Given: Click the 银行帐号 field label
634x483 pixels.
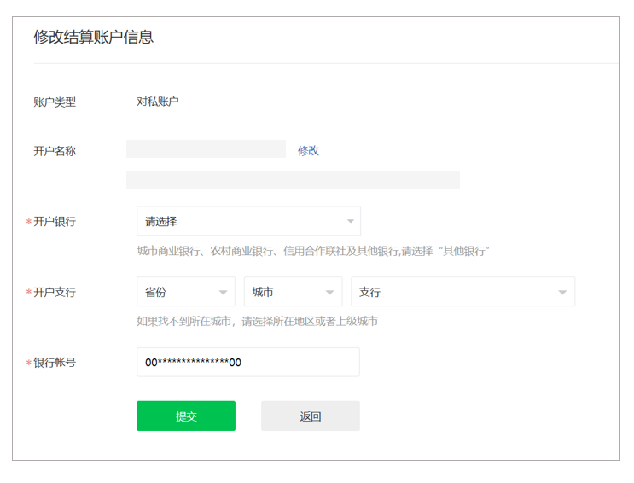Looking at the screenshot, I should pyautogui.click(x=55, y=363).
